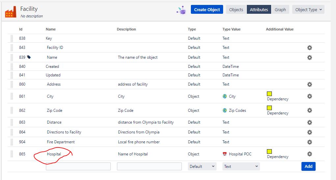
Task: Click the Address attribute name
Action: pyautogui.click(x=54, y=84)
